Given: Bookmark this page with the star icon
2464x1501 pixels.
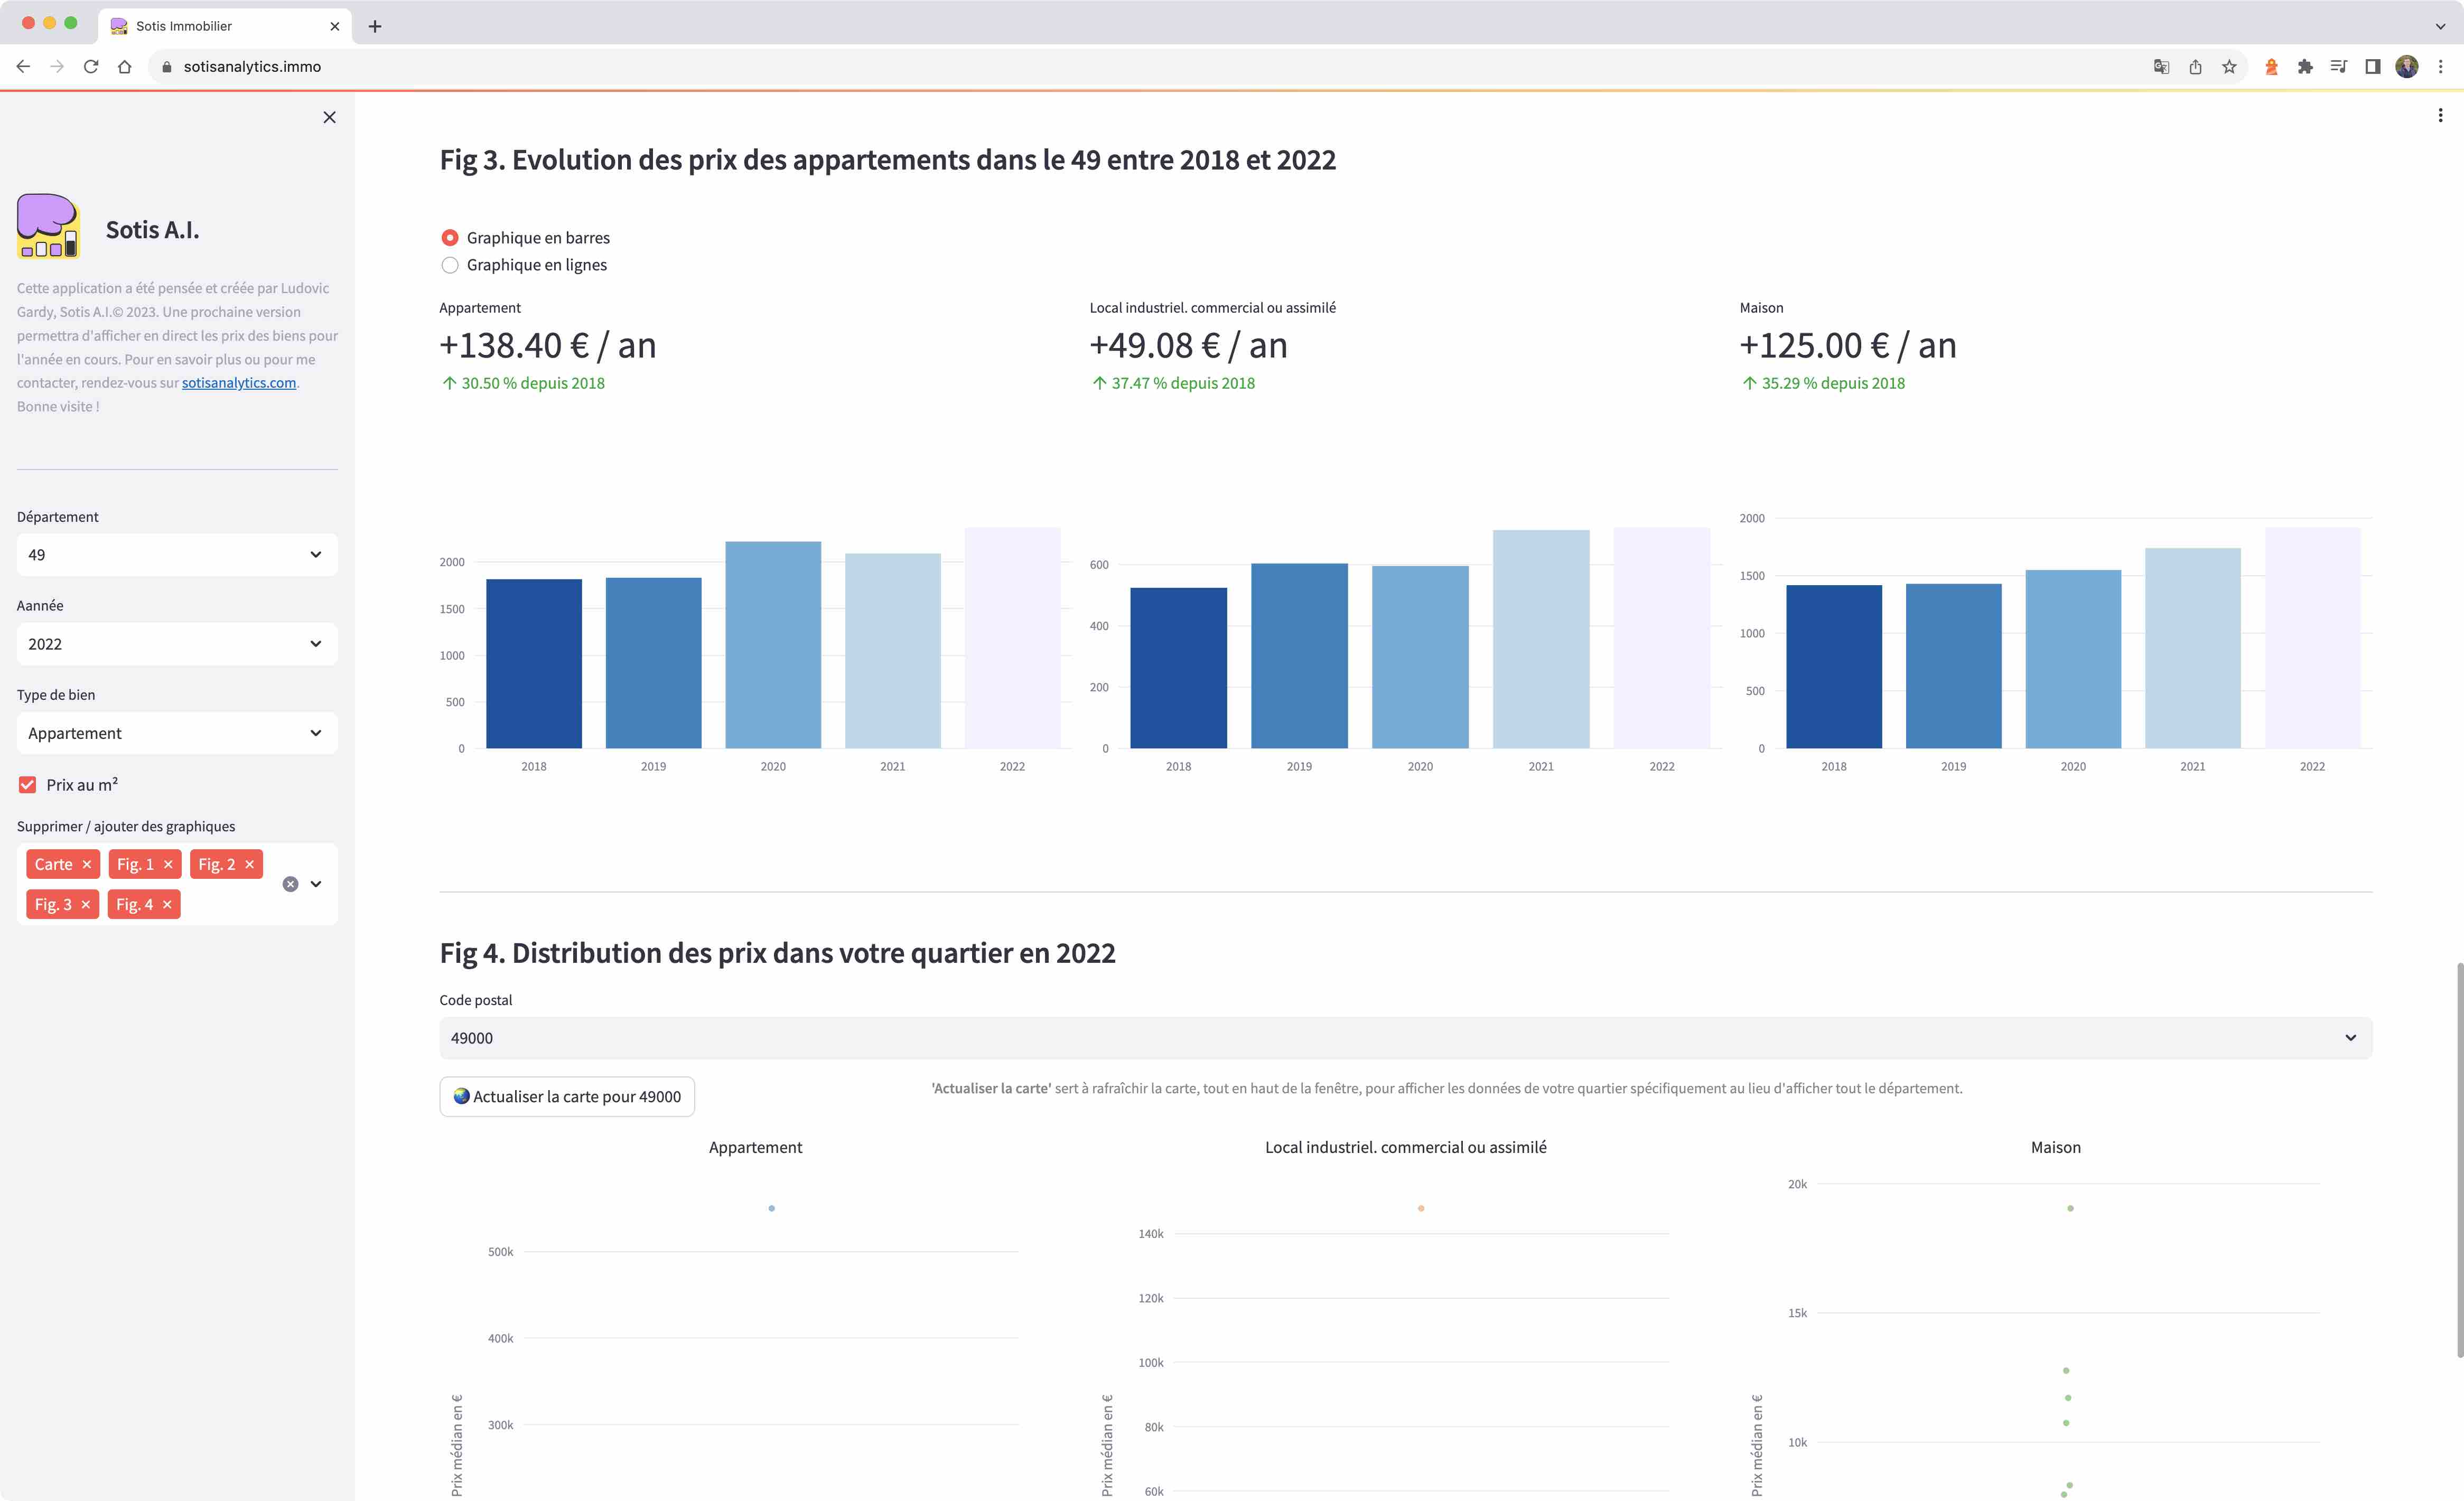Looking at the screenshot, I should click(2229, 66).
